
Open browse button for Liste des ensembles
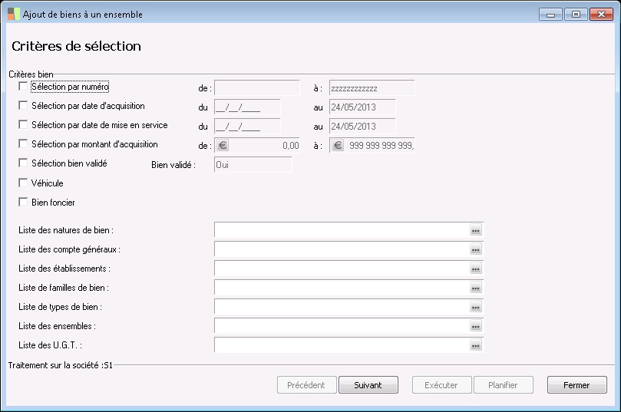(x=476, y=326)
